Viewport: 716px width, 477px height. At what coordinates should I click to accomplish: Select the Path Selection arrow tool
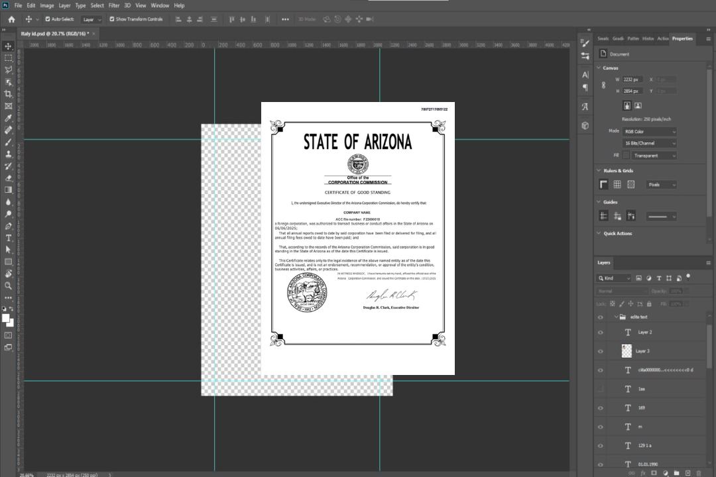point(8,250)
